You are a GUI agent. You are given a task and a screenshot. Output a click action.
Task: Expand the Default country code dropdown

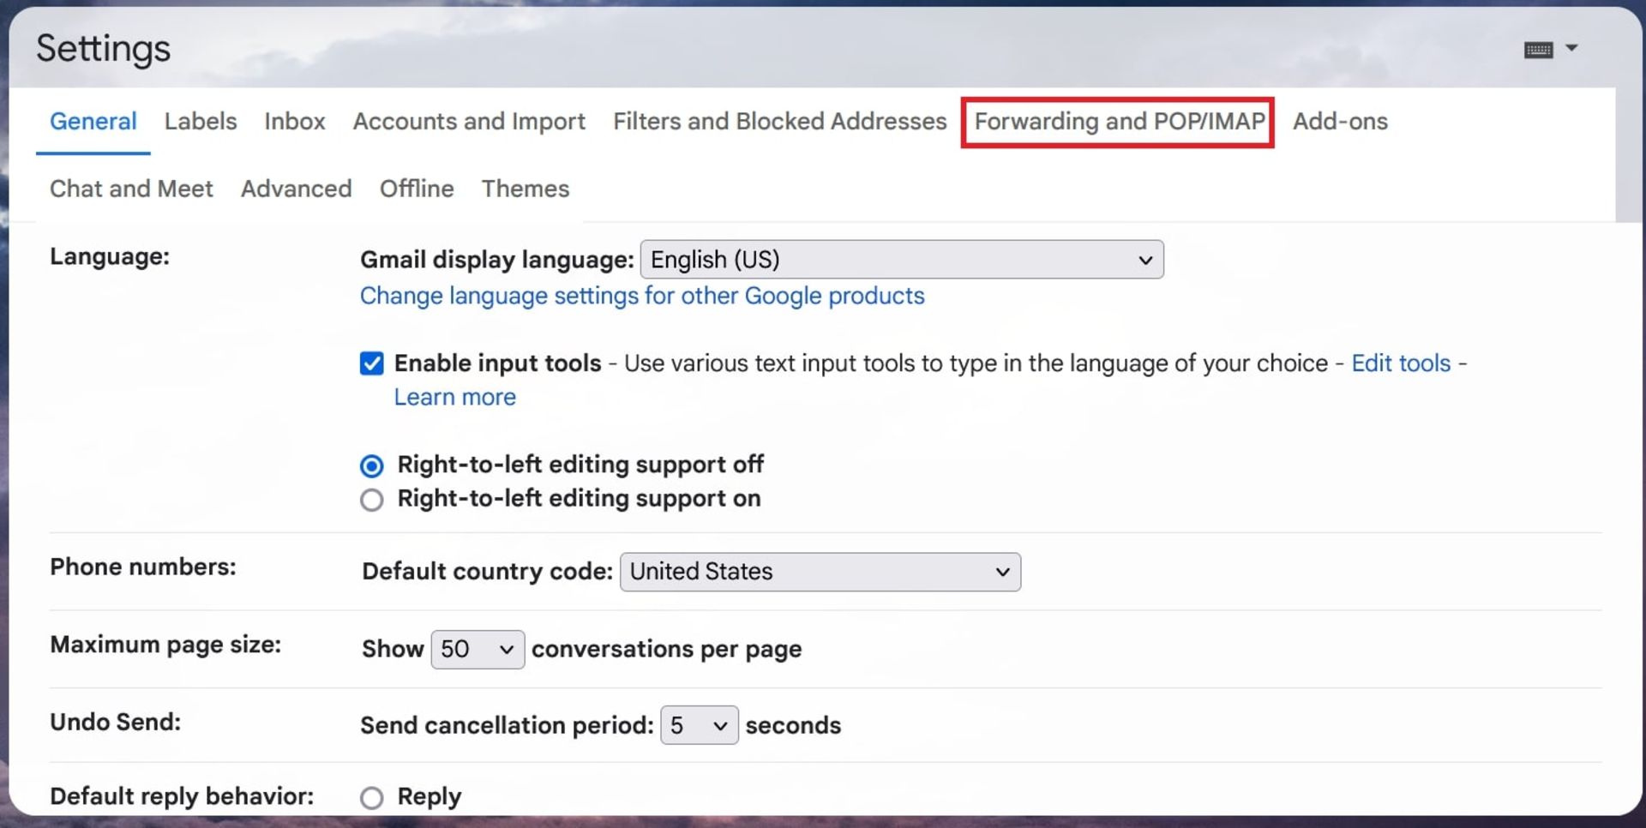[820, 572]
